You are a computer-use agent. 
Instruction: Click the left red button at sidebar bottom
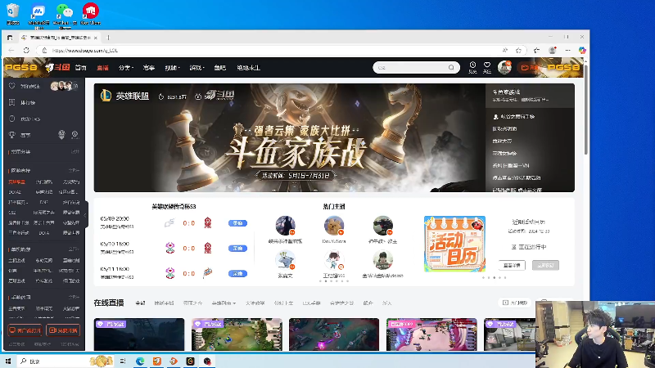[25, 330]
